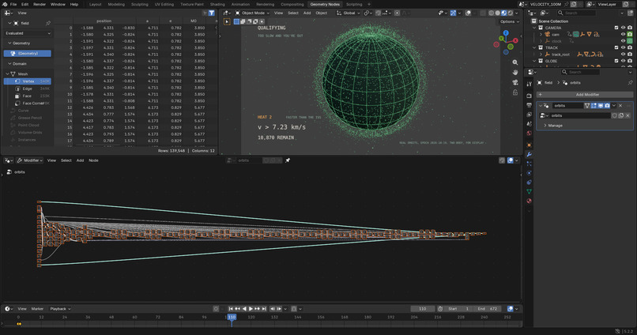Viewport: 637px width, 335px height.
Task: Pin the node tree in node editor header
Action: (288, 160)
